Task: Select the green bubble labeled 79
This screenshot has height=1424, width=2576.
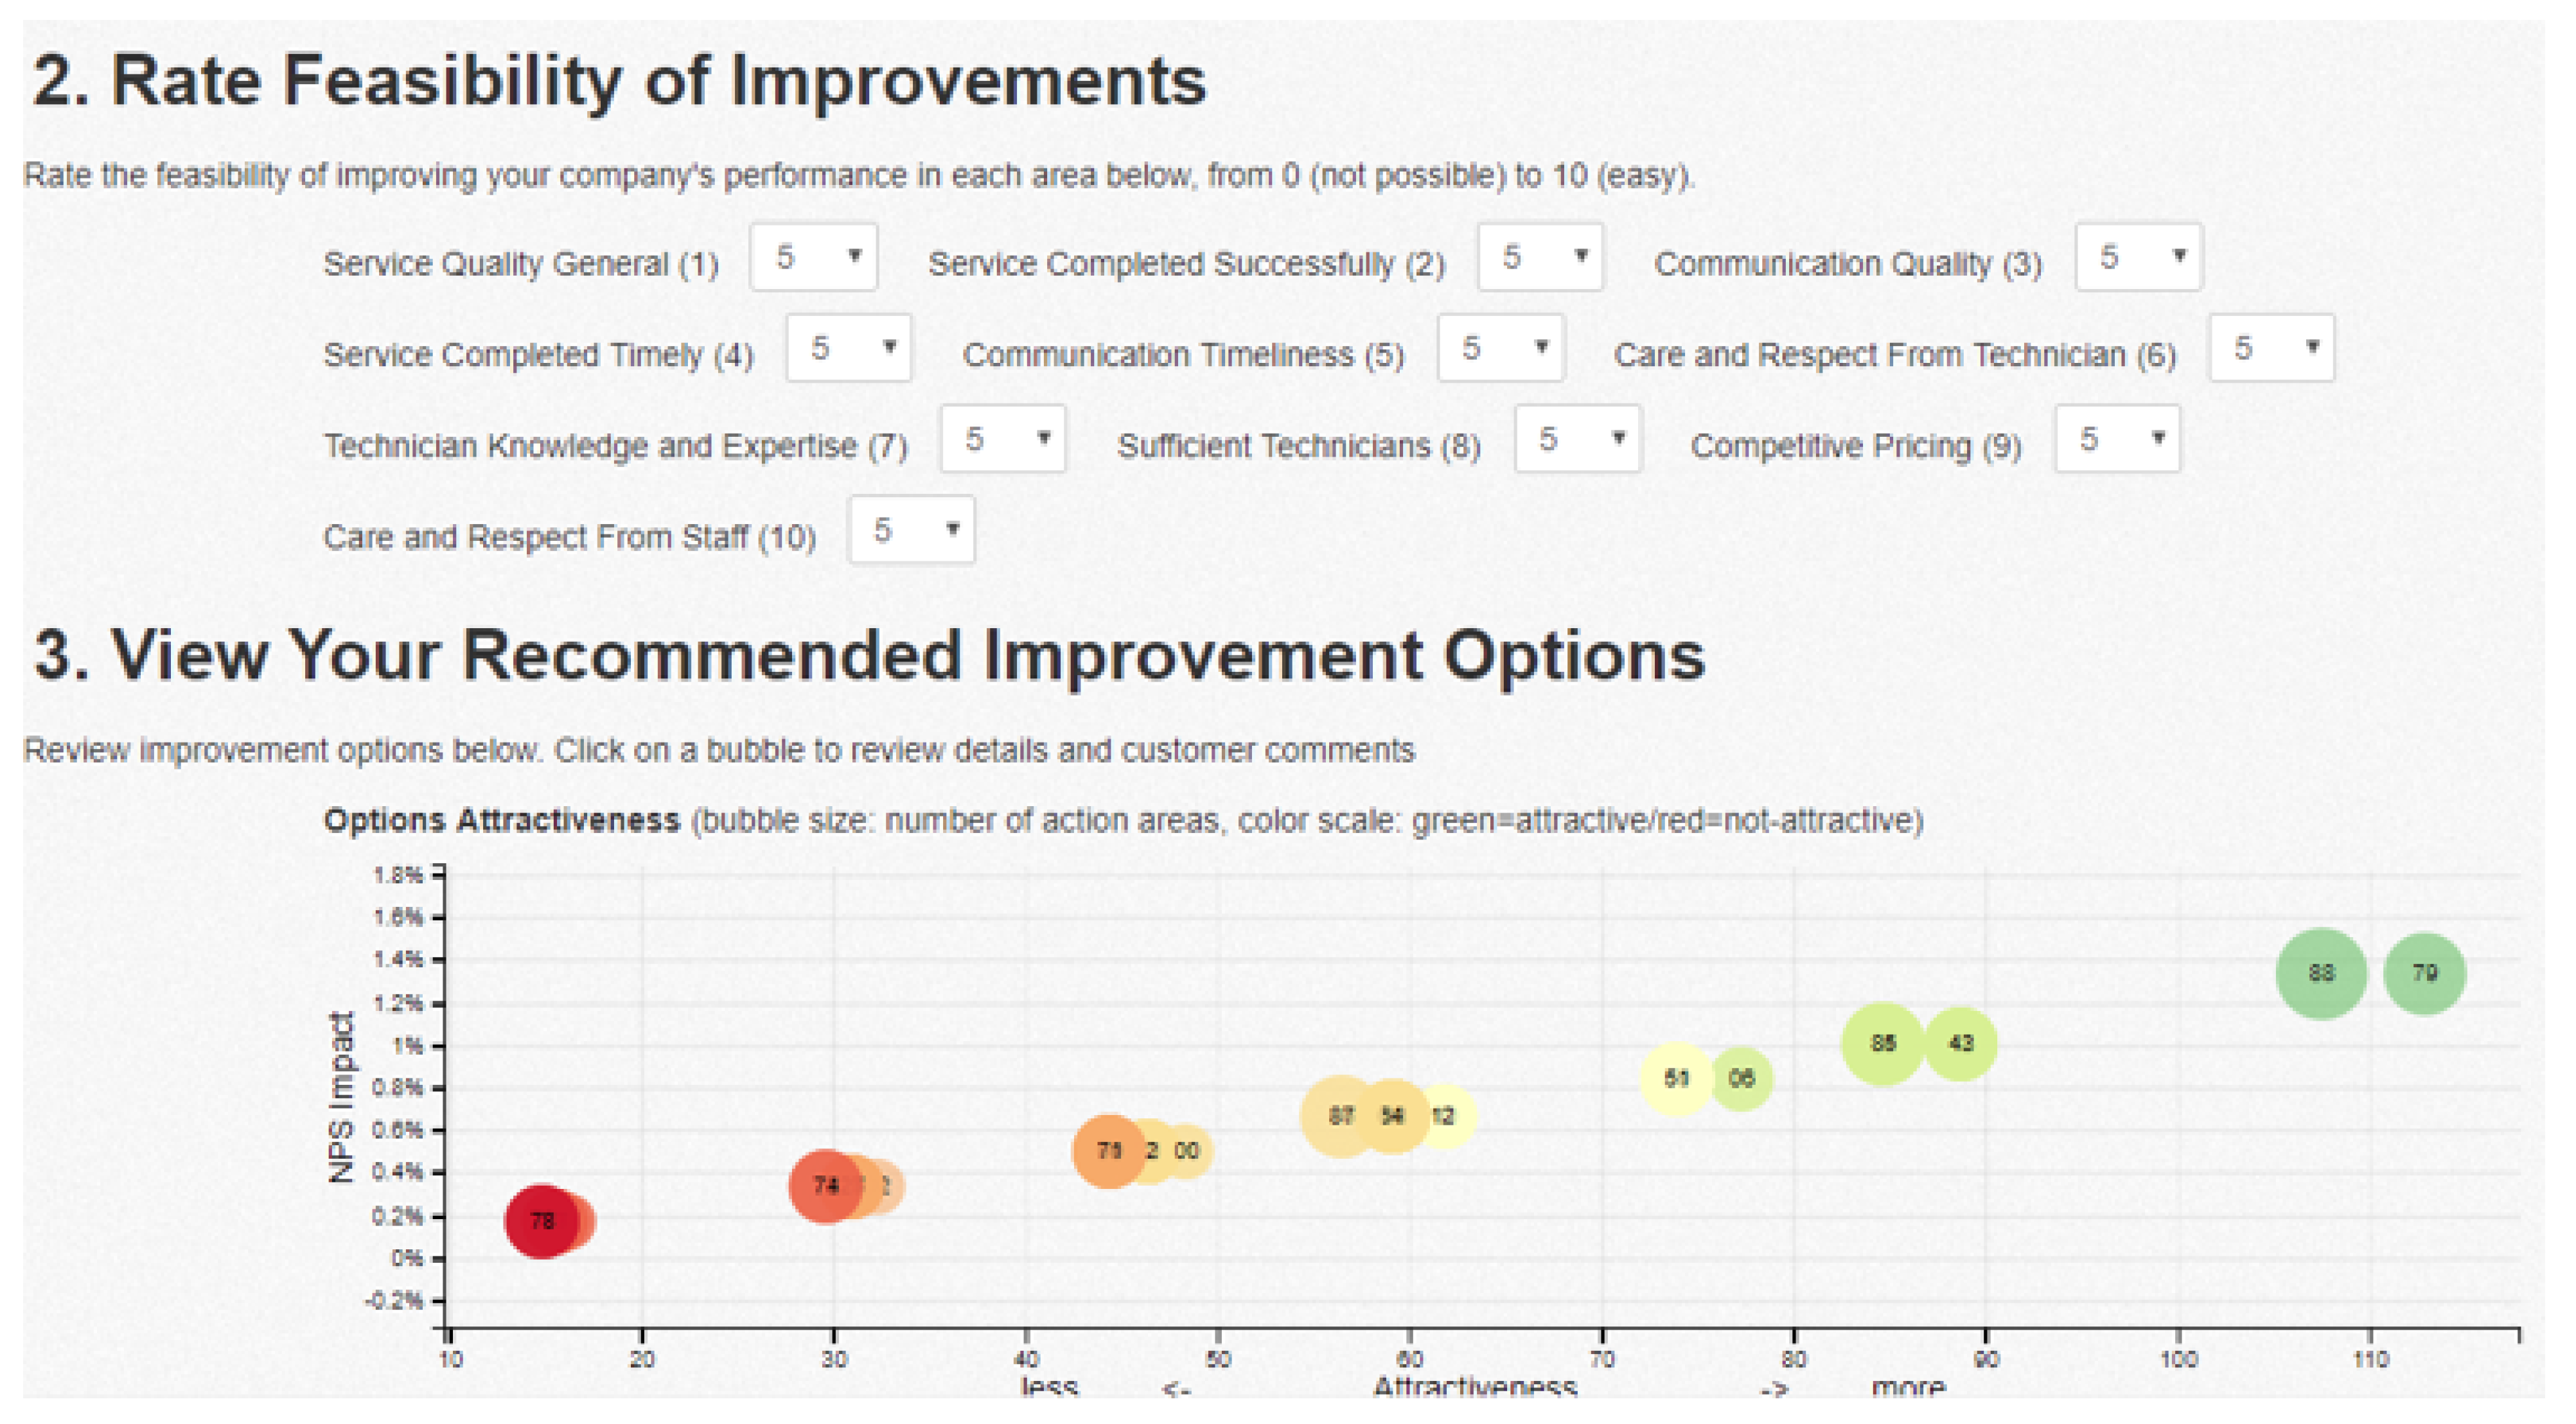Action: click(x=2425, y=973)
